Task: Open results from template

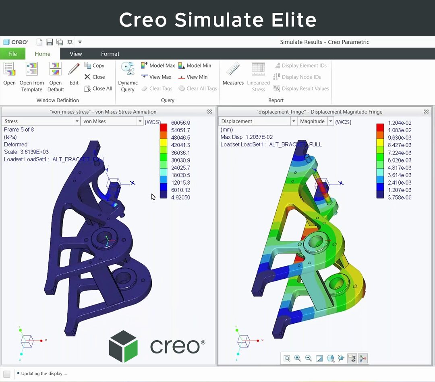Action: pos(32,77)
